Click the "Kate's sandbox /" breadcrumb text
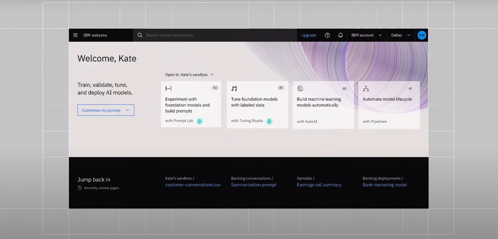 point(180,178)
